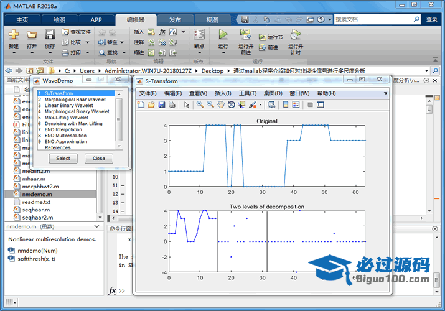This screenshot has height=311, width=445.
Task: Click the Breakpoints (断点) icon
Action: 199,34
